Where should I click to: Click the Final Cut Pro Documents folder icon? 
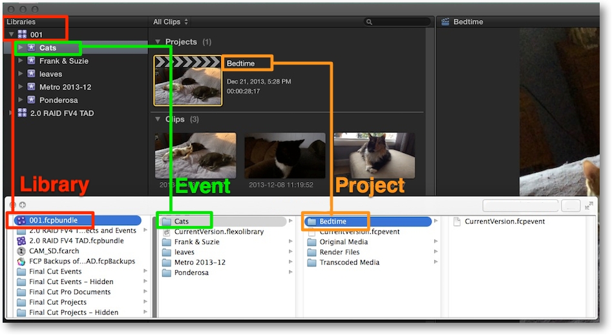[x=21, y=292]
